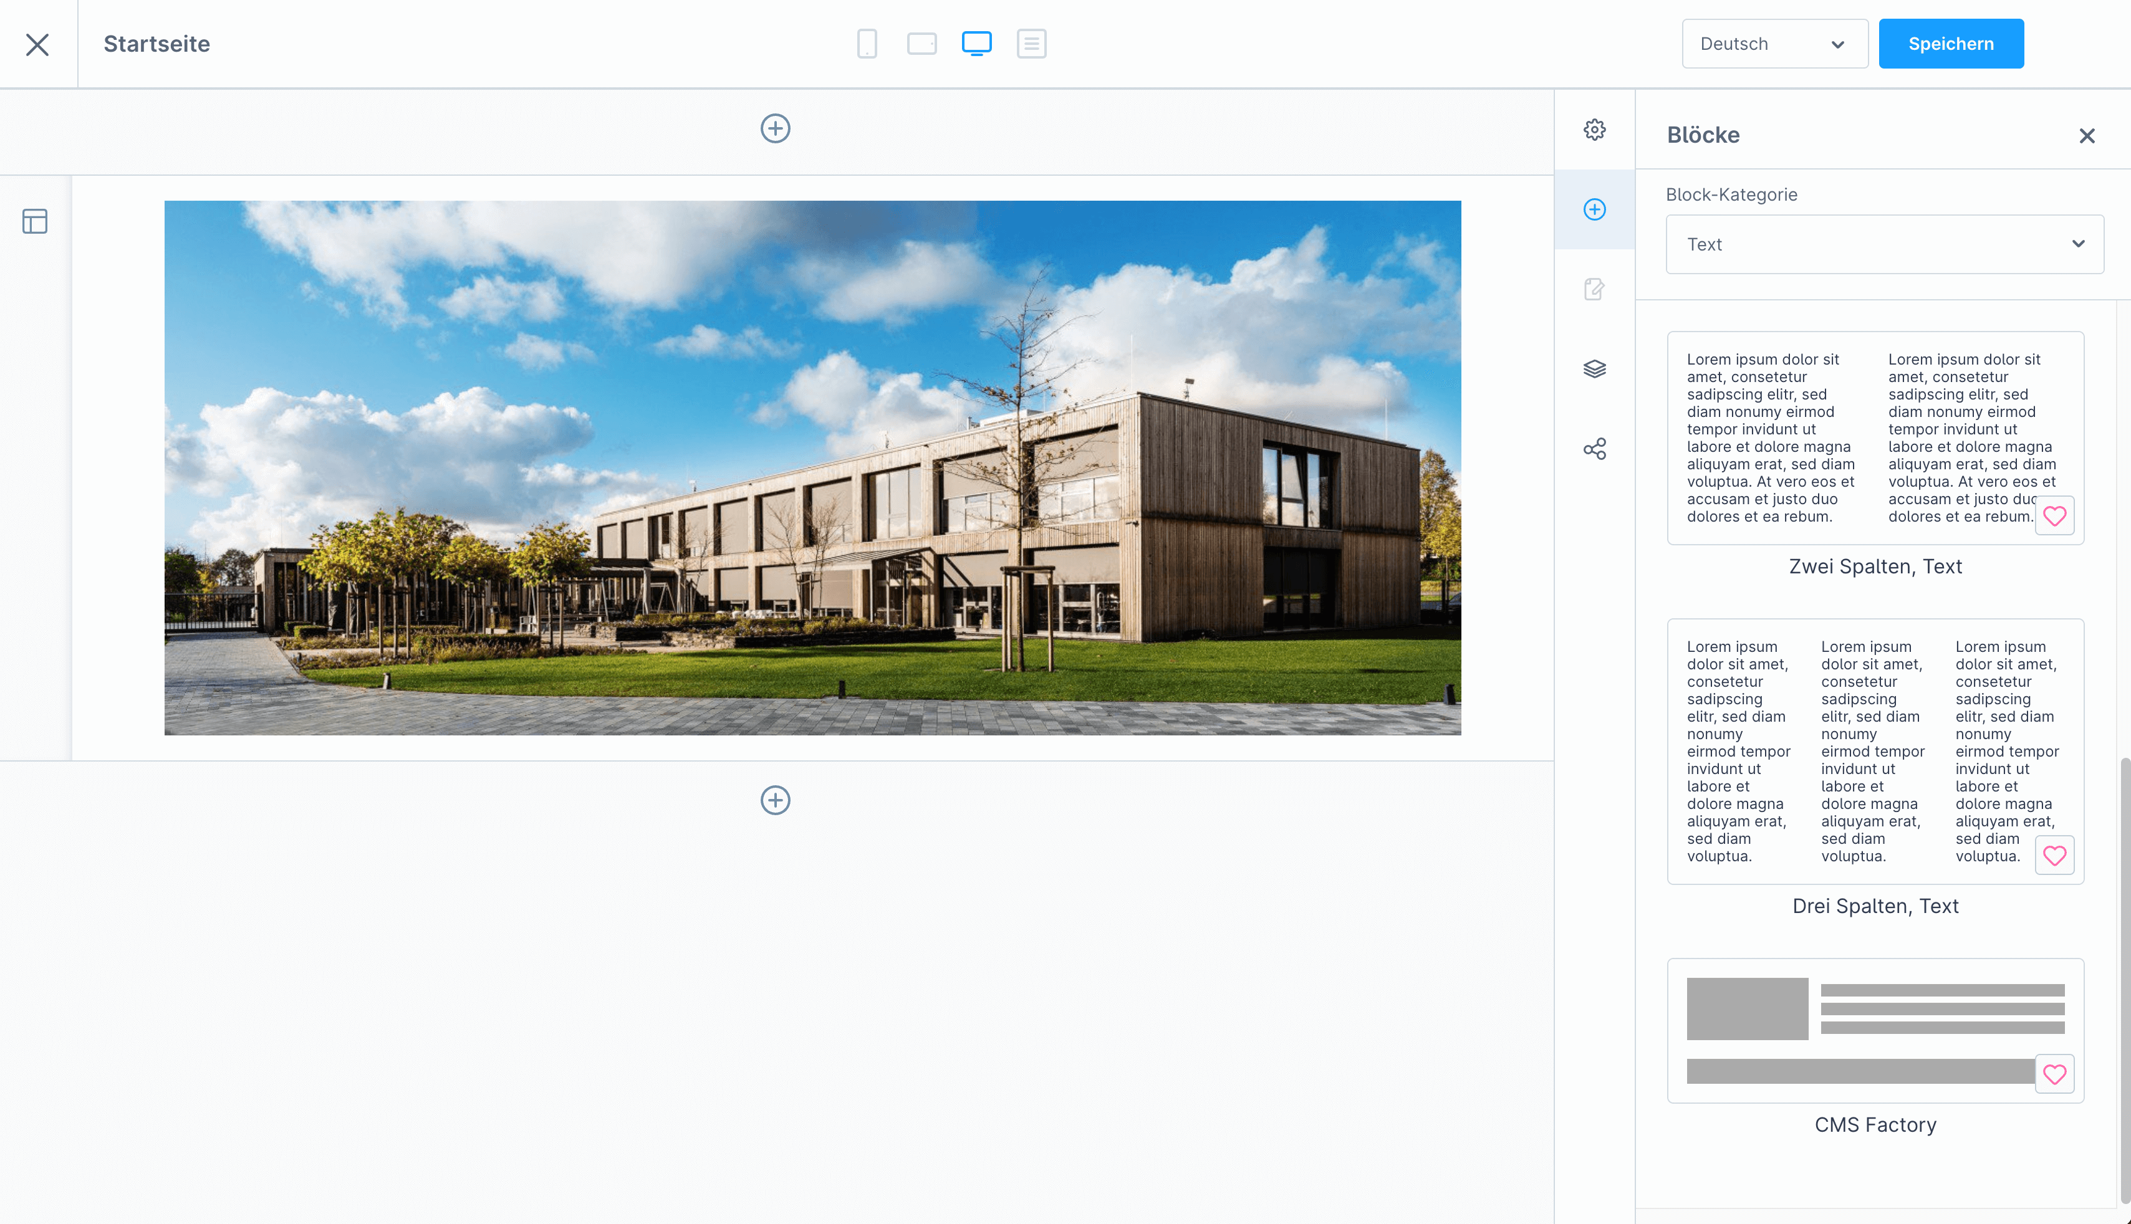Viewport: 2131px width, 1224px height.
Task: Select the layers stack icon in sidebar
Action: (x=1594, y=368)
